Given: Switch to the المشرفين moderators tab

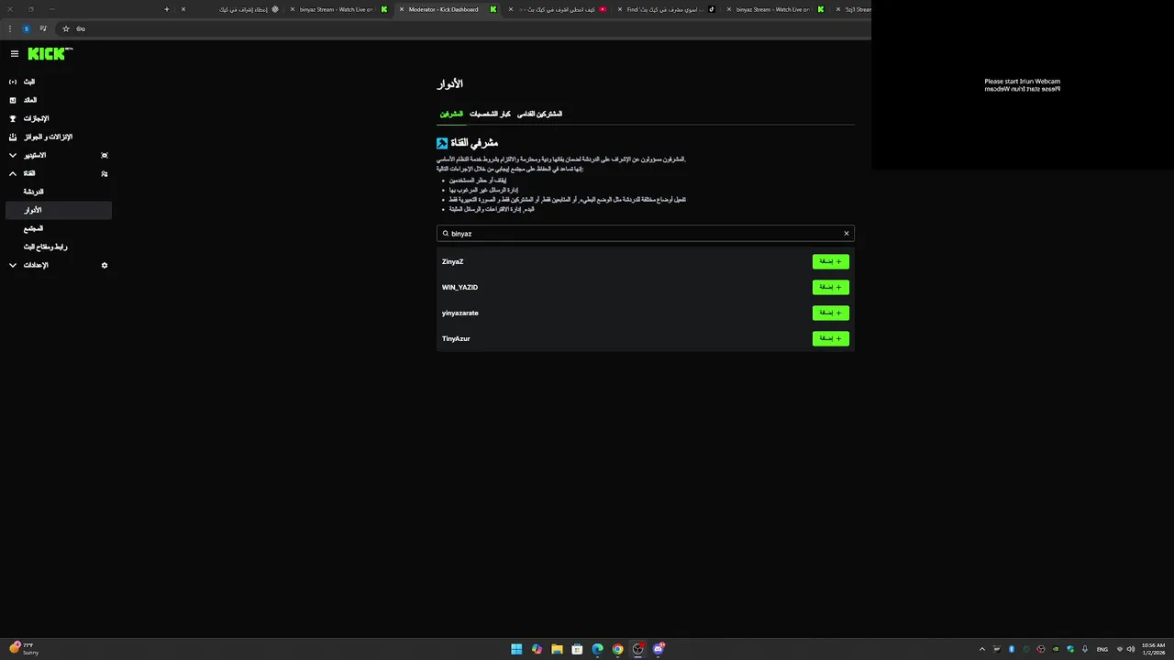Looking at the screenshot, I should click(x=451, y=114).
